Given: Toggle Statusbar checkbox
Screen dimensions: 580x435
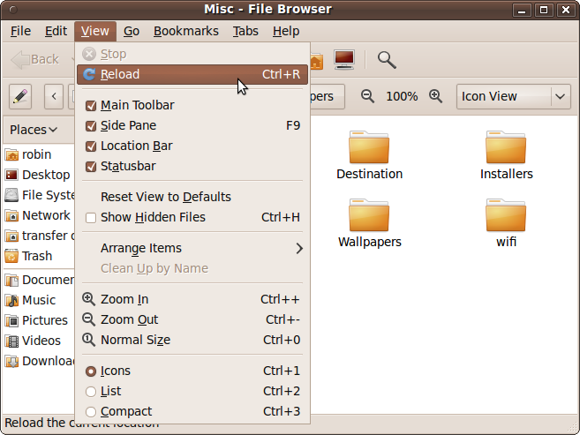Looking at the screenshot, I should point(91,167).
